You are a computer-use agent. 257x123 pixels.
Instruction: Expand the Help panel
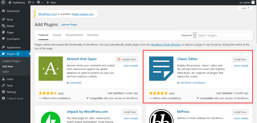point(245,8)
